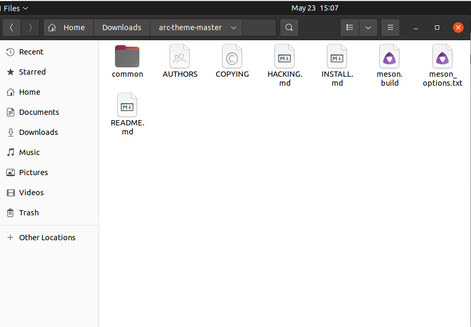The height and width of the screenshot is (327, 471).
Task: Click the Music note icon in sidebar
Action: (x=11, y=152)
